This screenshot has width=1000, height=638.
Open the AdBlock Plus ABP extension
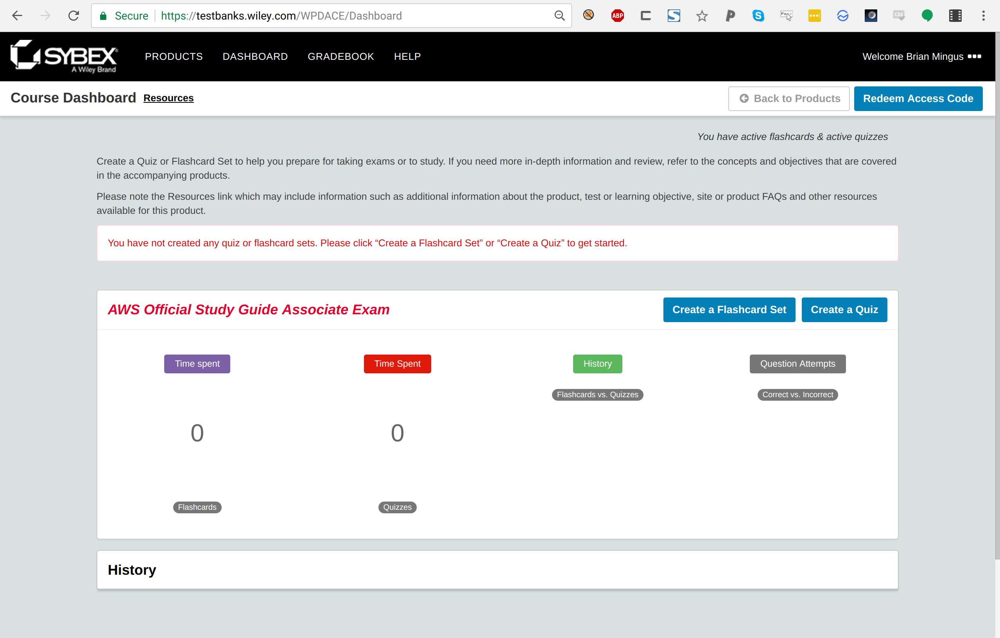tap(618, 16)
